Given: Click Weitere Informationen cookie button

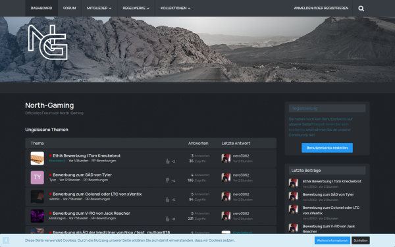Looking at the screenshot, I should pos(332,240).
